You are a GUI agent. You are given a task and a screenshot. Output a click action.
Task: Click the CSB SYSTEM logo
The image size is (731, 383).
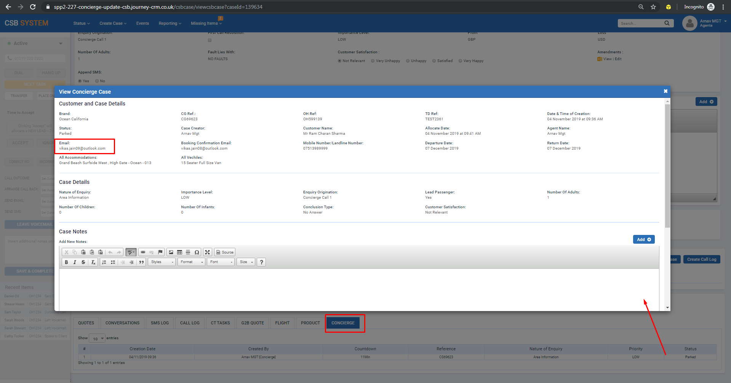coord(26,23)
